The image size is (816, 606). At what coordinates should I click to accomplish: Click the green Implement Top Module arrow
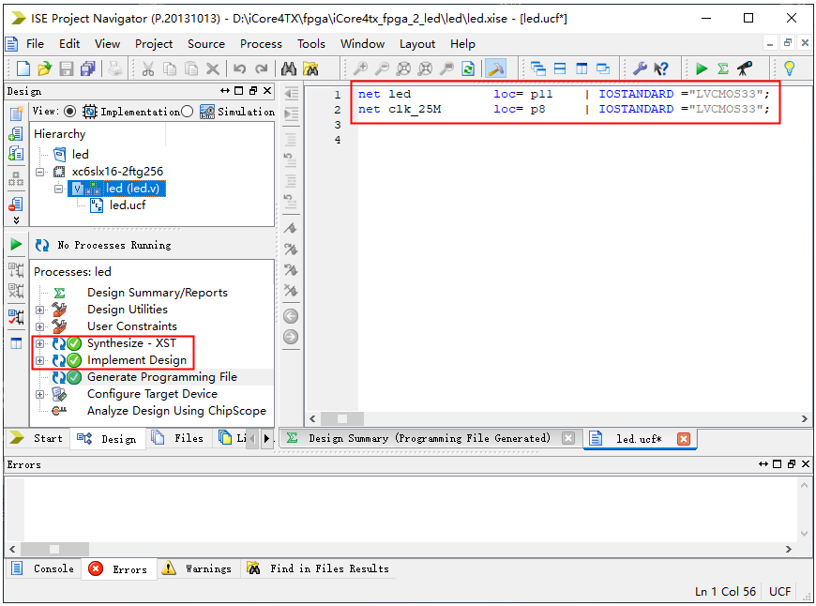701,68
